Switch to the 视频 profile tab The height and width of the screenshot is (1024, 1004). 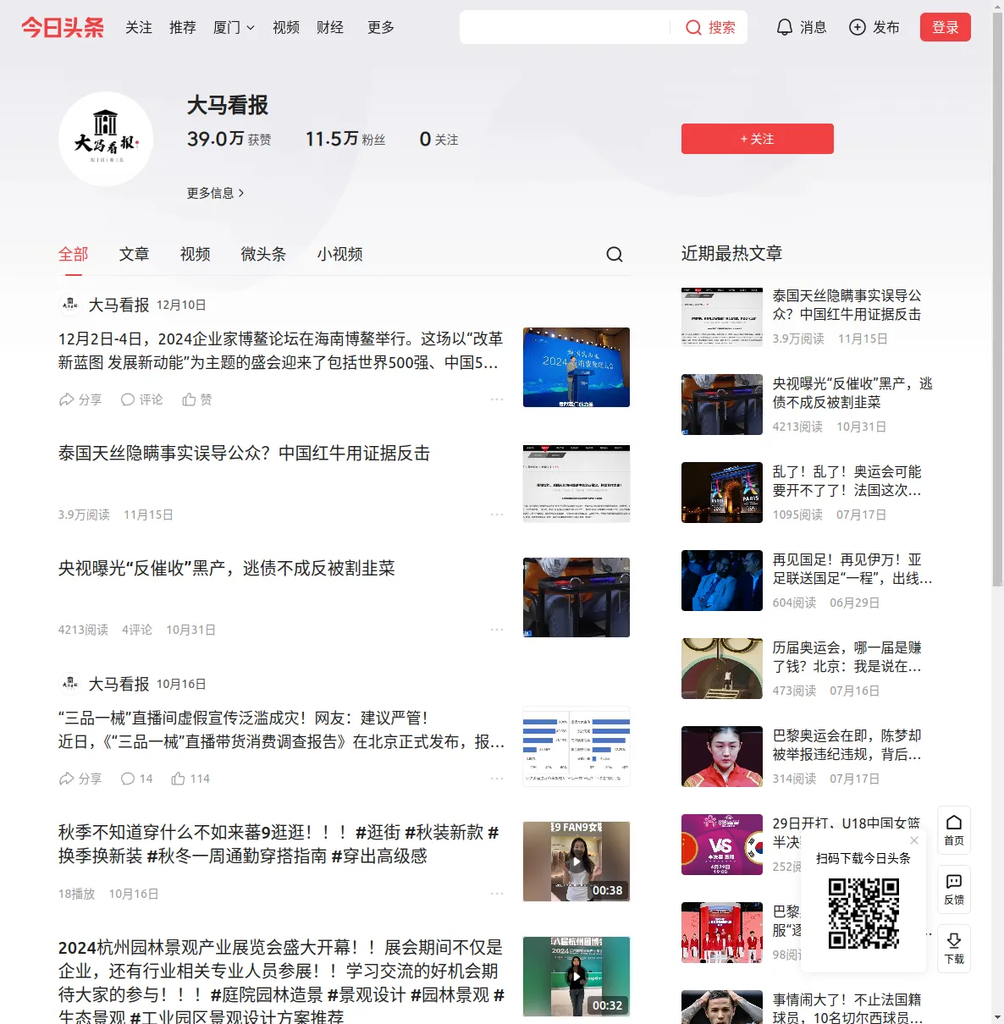[196, 254]
